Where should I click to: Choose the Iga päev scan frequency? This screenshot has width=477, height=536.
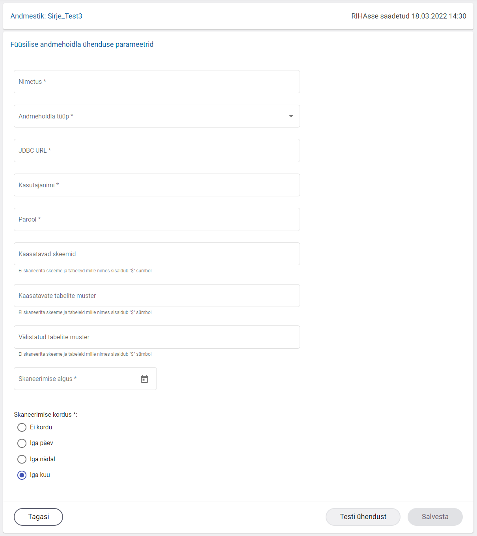[22, 444]
